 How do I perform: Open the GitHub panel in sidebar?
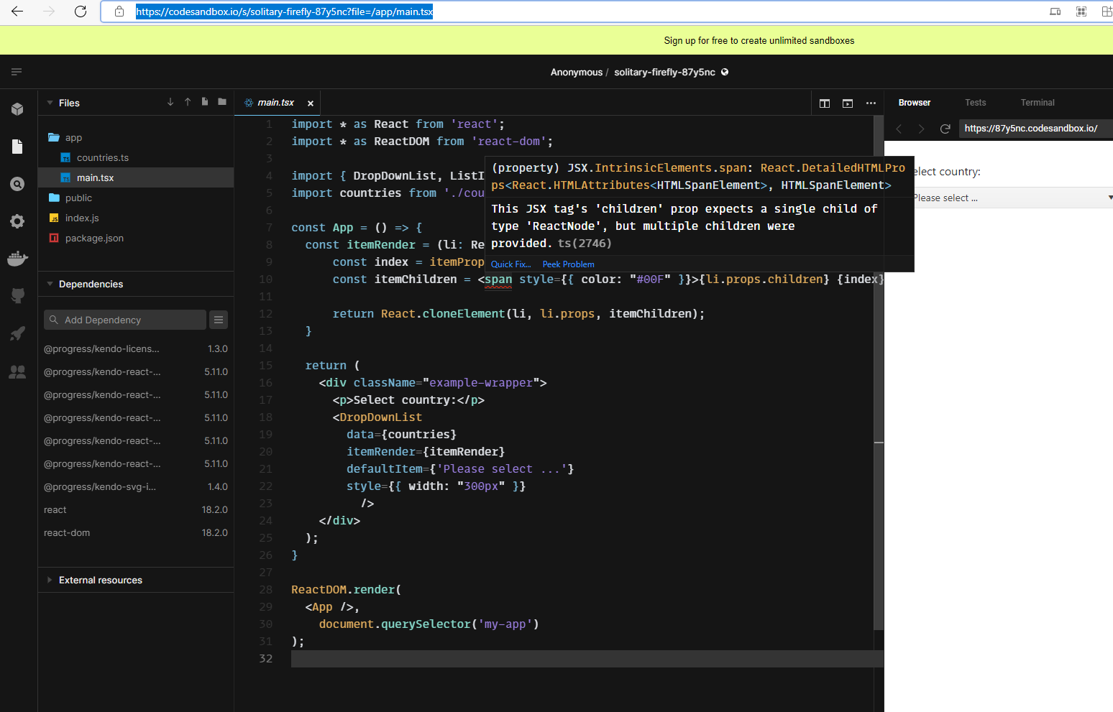(17, 295)
